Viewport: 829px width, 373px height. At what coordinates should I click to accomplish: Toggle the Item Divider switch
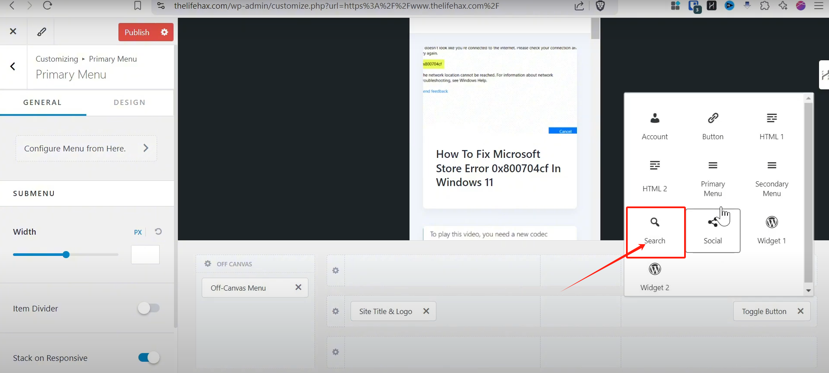click(x=148, y=308)
